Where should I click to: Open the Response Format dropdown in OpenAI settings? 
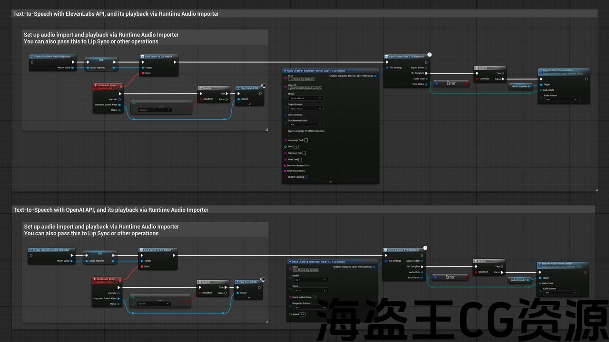(x=310, y=307)
